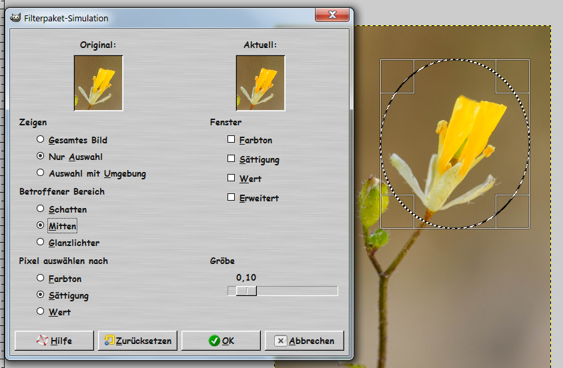This screenshot has height=368, width=563.
Task: Confirm with the OK button
Action: pos(221,341)
